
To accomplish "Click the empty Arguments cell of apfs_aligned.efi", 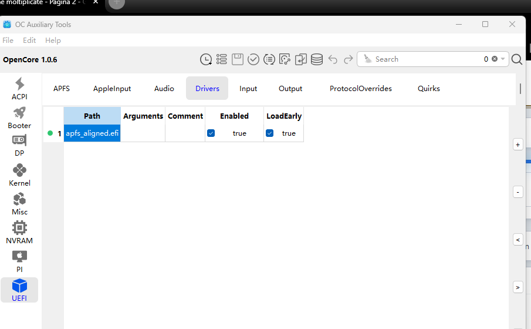I will tap(143, 133).
